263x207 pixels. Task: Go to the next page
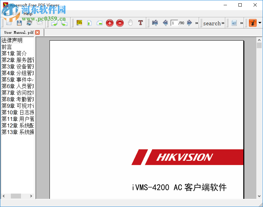[189, 23]
